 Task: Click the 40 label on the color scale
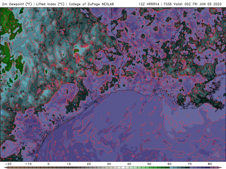[129, 164]
